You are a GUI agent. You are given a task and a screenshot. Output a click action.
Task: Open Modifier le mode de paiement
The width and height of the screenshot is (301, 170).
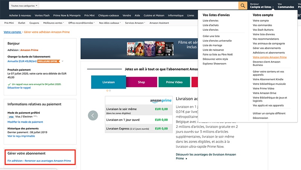pyautogui.click(x=25, y=122)
